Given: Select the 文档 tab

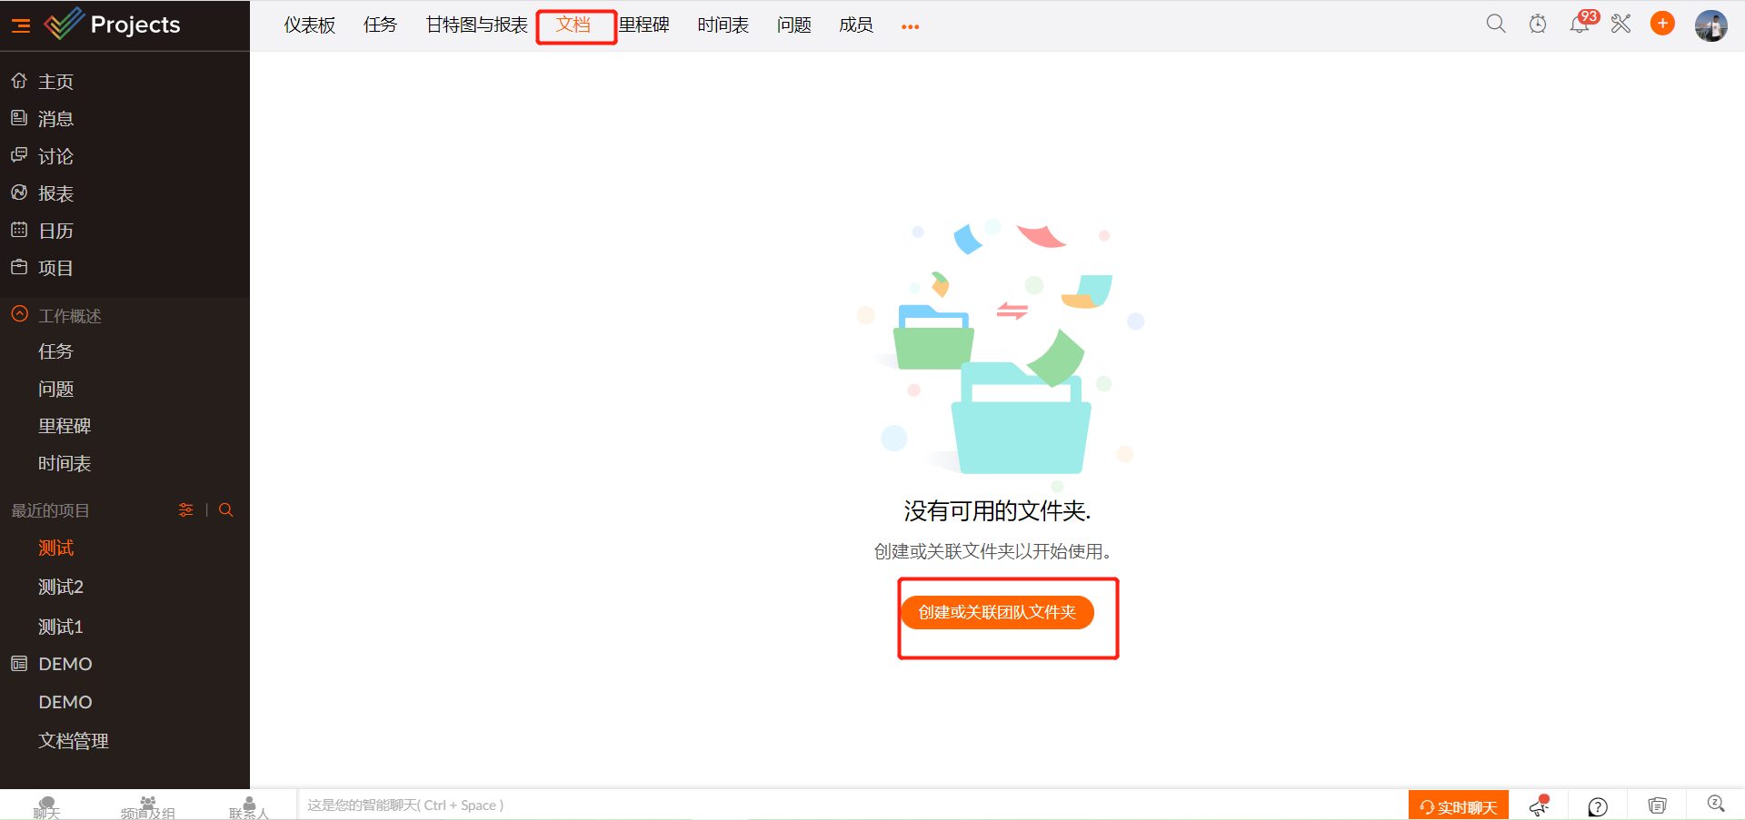Looking at the screenshot, I should [x=573, y=25].
